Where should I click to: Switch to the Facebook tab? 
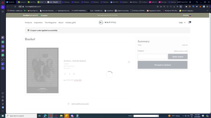tap(10, 2)
